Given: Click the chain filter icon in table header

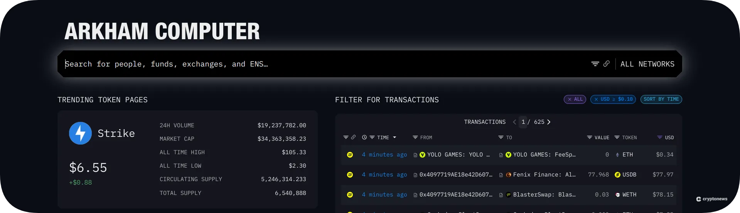Looking at the screenshot, I should click(346, 137).
